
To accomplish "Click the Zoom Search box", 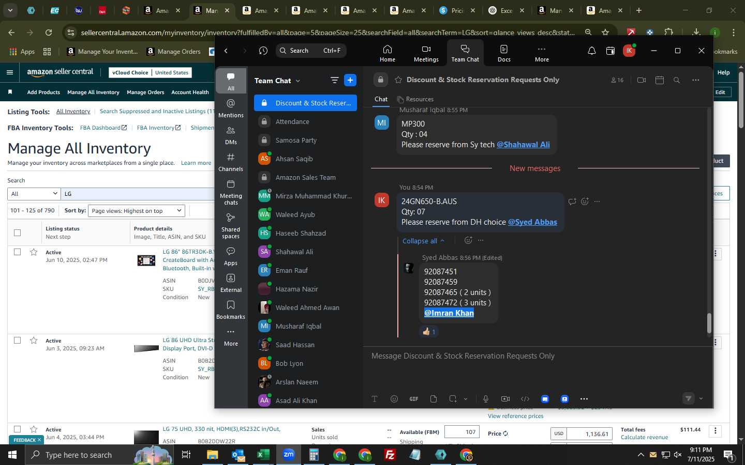I will tap(311, 51).
